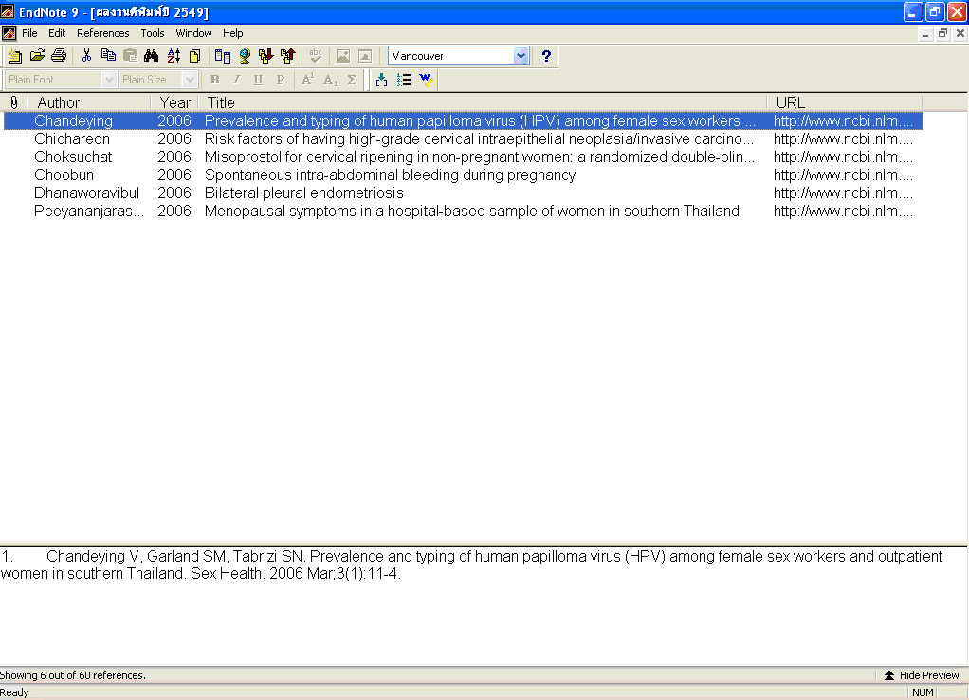
Task: Click the Insert Picture icon
Action: pyautogui.click(x=343, y=56)
